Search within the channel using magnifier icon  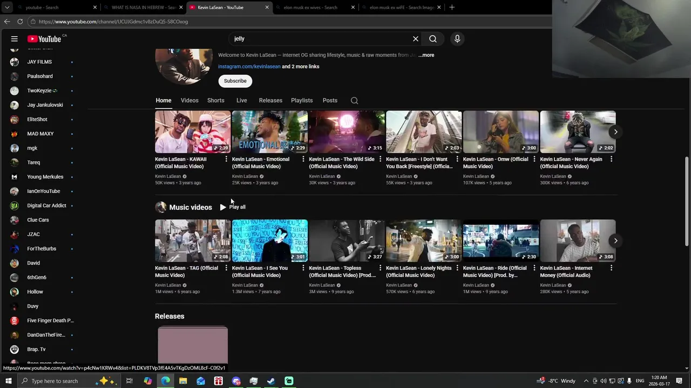pyautogui.click(x=354, y=100)
